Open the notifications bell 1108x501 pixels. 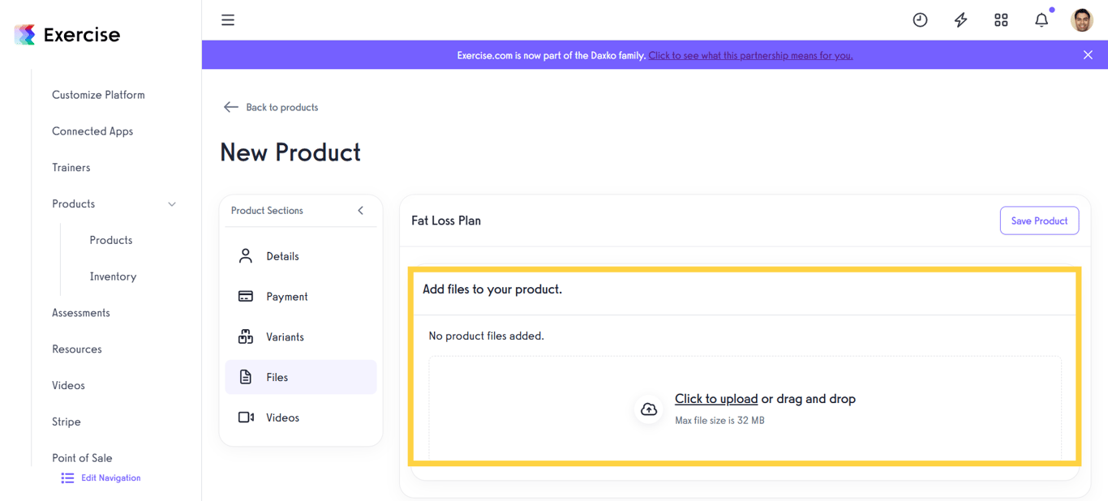point(1041,19)
